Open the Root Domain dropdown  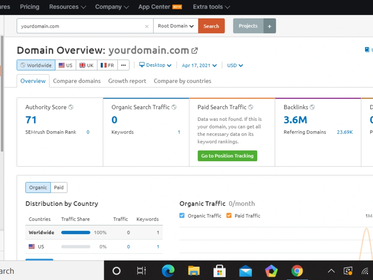[x=176, y=26]
